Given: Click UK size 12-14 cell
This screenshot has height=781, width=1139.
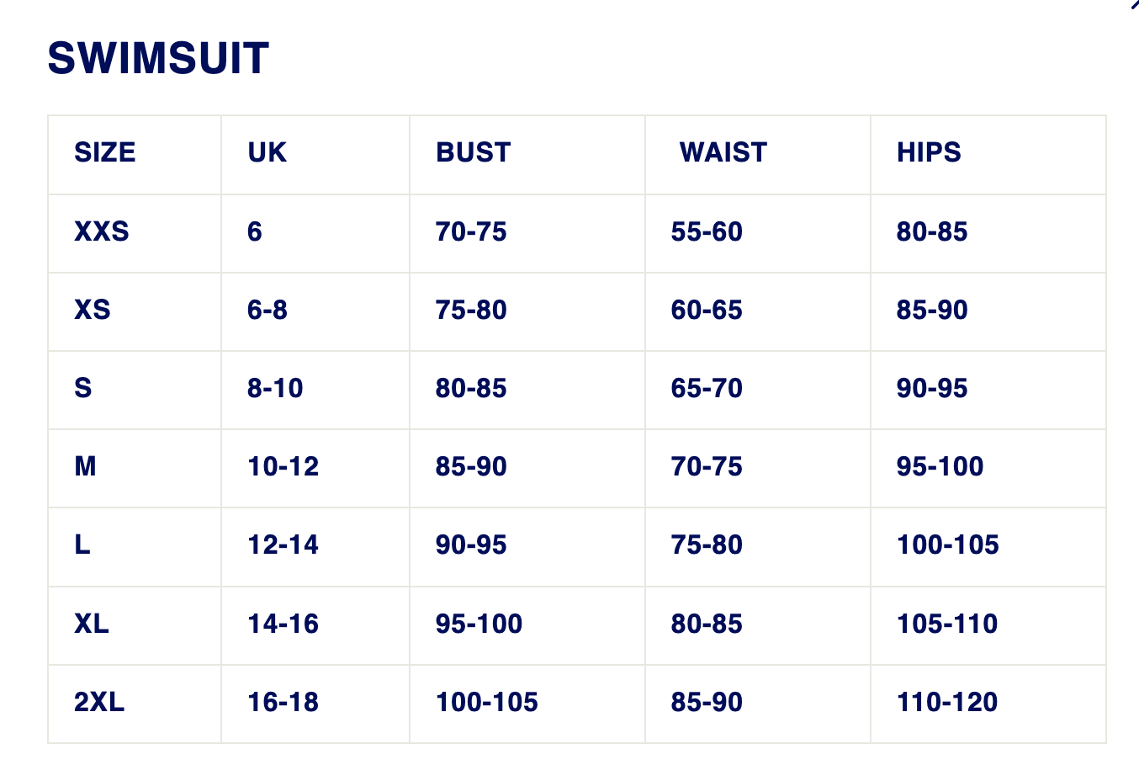Looking at the screenshot, I should (283, 545).
